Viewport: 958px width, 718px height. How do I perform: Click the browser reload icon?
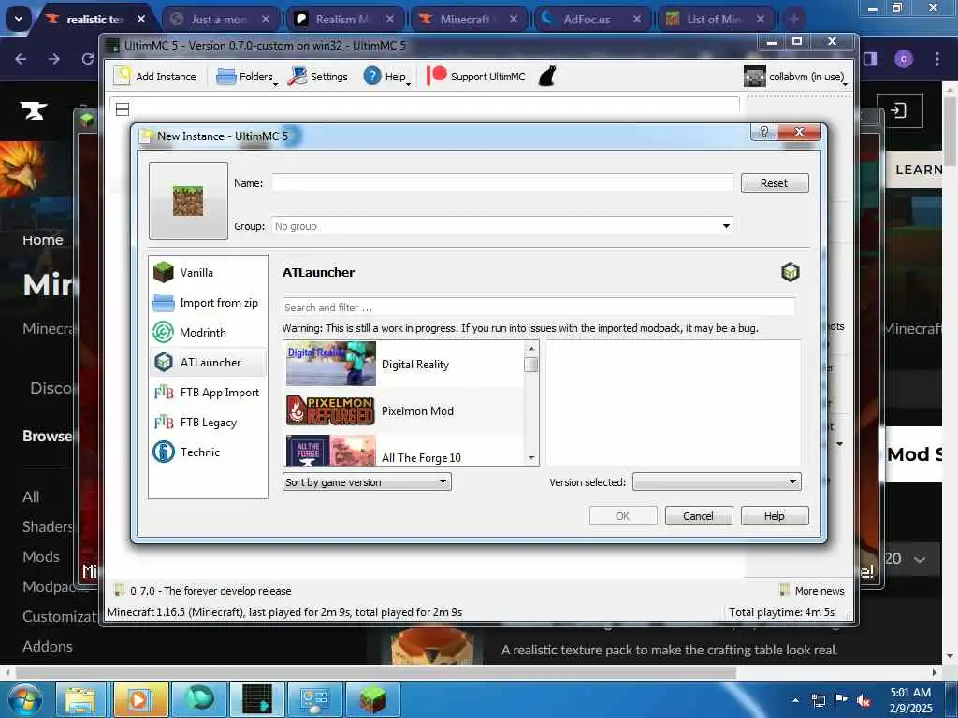click(88, 59)
